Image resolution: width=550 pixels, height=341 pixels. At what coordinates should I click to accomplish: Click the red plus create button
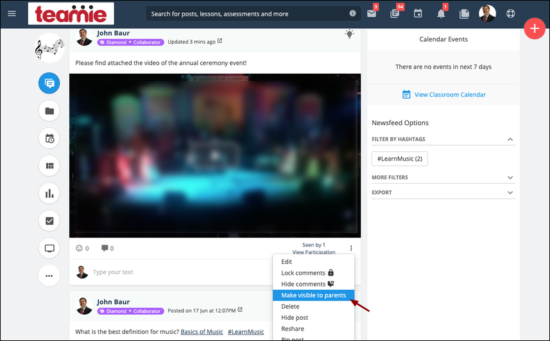coord(535,28)
